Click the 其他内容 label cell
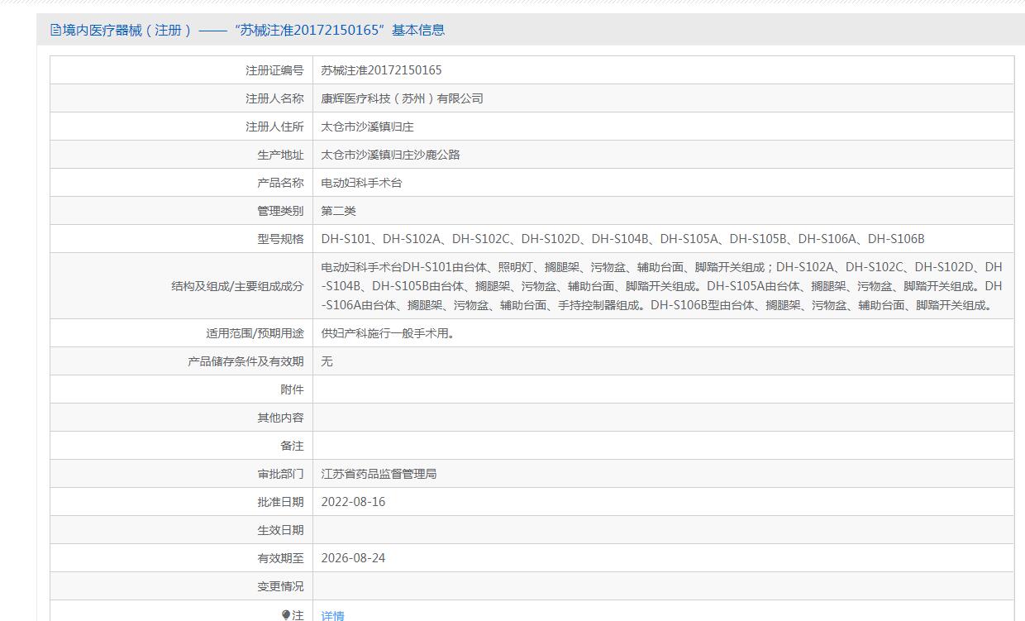Screen dimensions: 1025x621 (182, 418)
